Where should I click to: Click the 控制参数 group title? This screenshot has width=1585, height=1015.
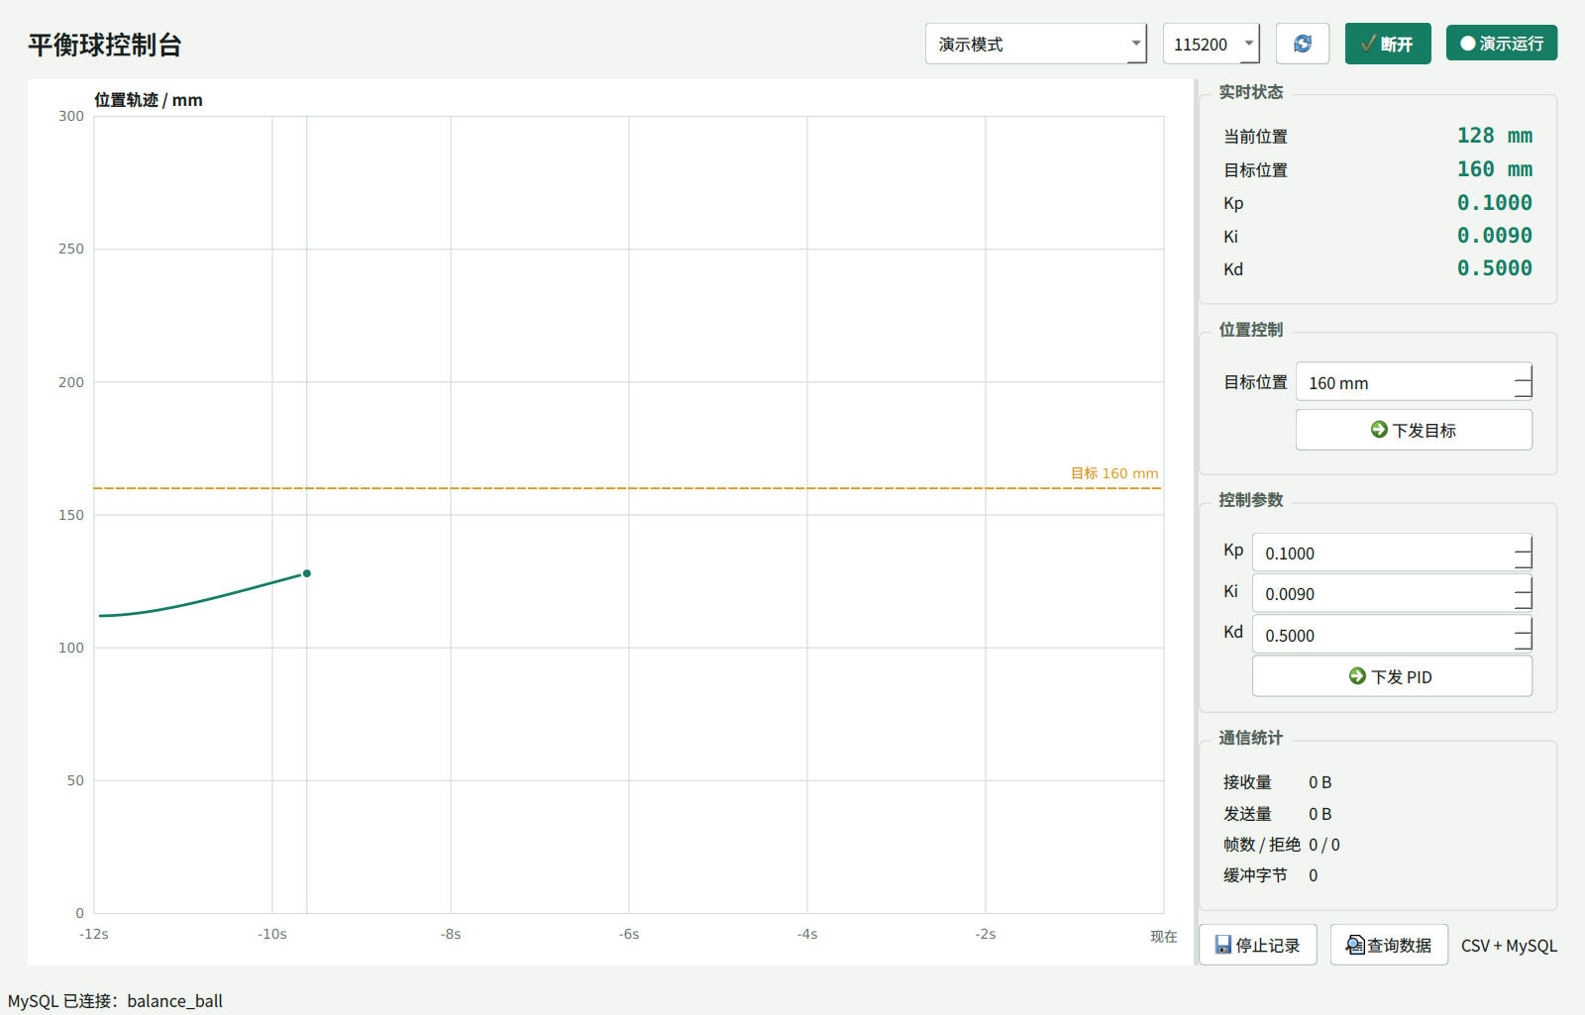[1250, 500]
